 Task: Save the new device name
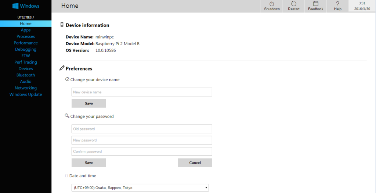click(89, 103)
